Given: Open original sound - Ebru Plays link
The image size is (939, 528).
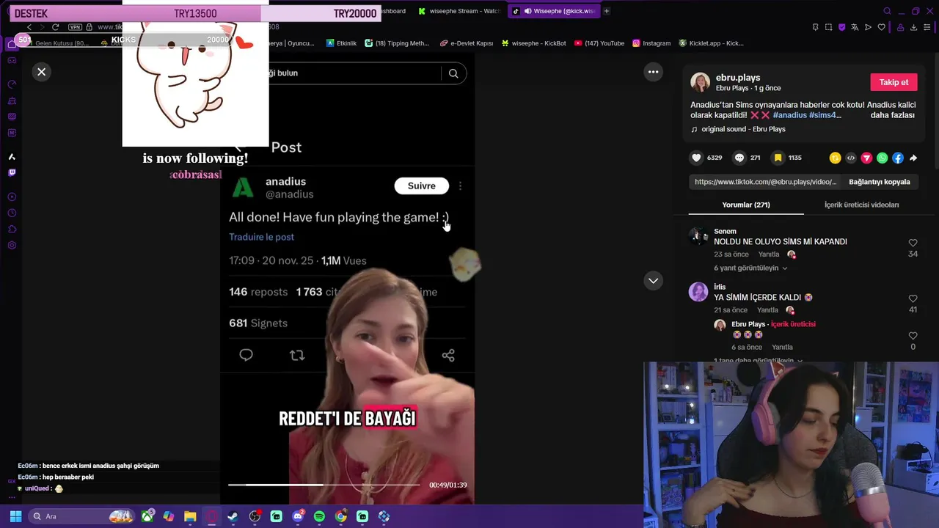Looking at the screenshot, I should point(743,129).
